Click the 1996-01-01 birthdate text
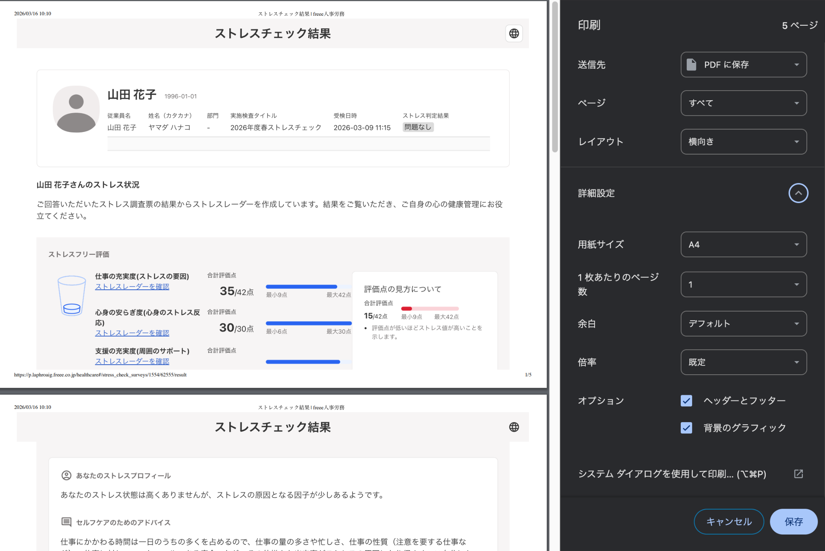 pyautogui.click(x=180, y=96)
